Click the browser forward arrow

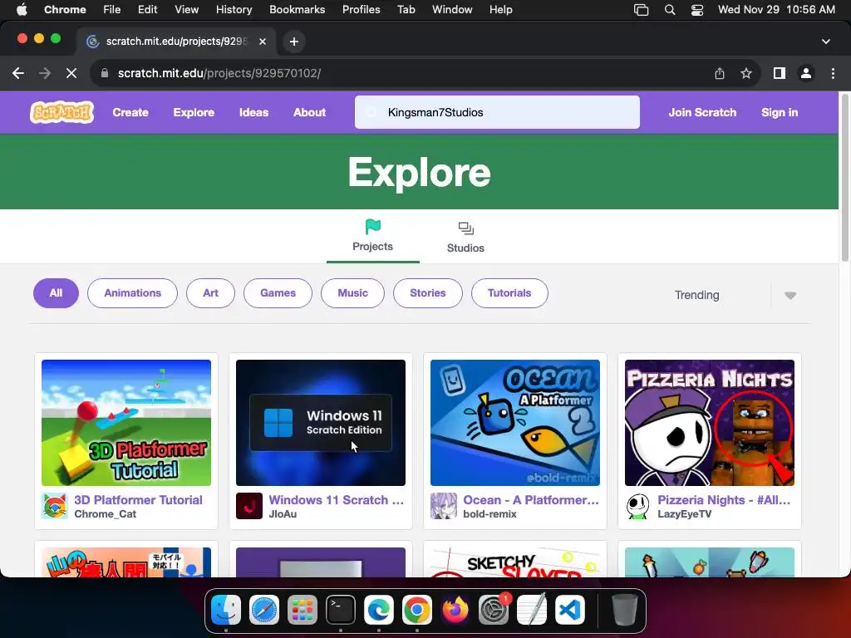(x=45, y=73)
